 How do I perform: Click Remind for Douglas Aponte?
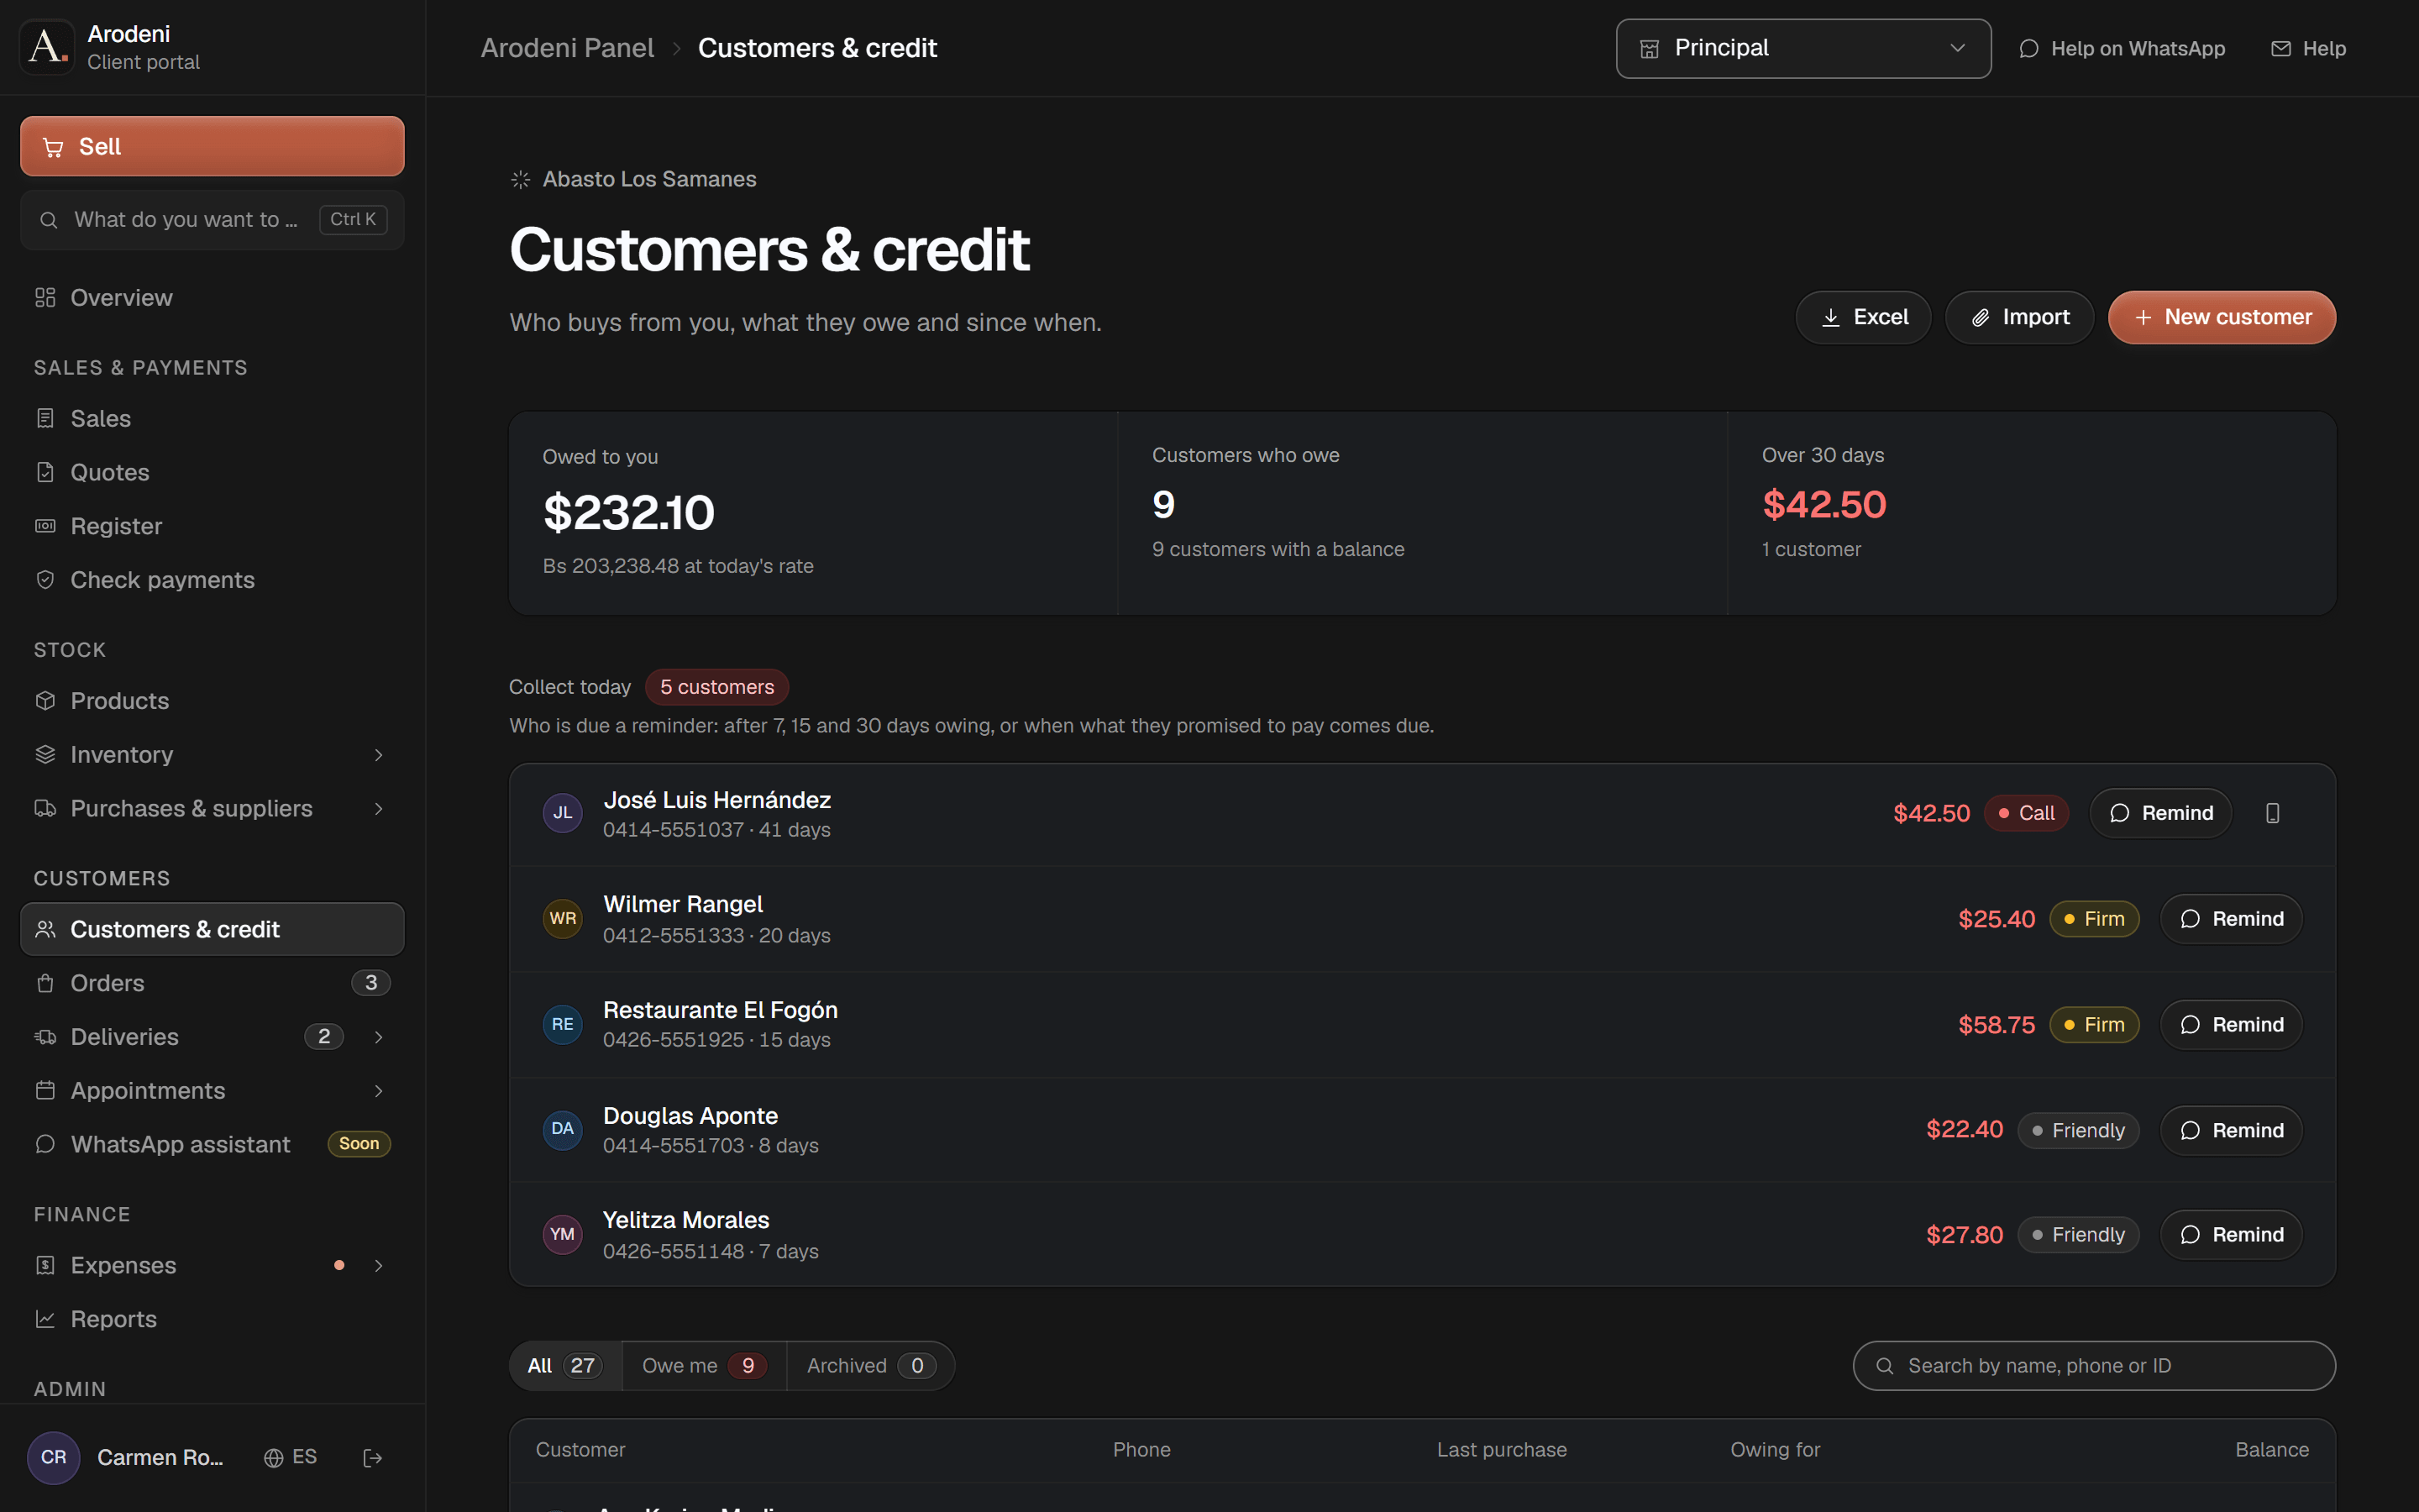pyautogui.click(x=2231, y=1130)
